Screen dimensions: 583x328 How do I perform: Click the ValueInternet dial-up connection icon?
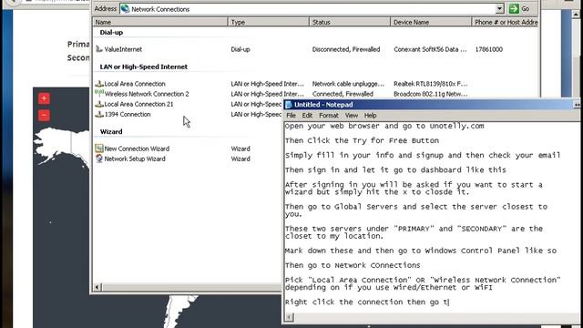(x=99, y=49)
